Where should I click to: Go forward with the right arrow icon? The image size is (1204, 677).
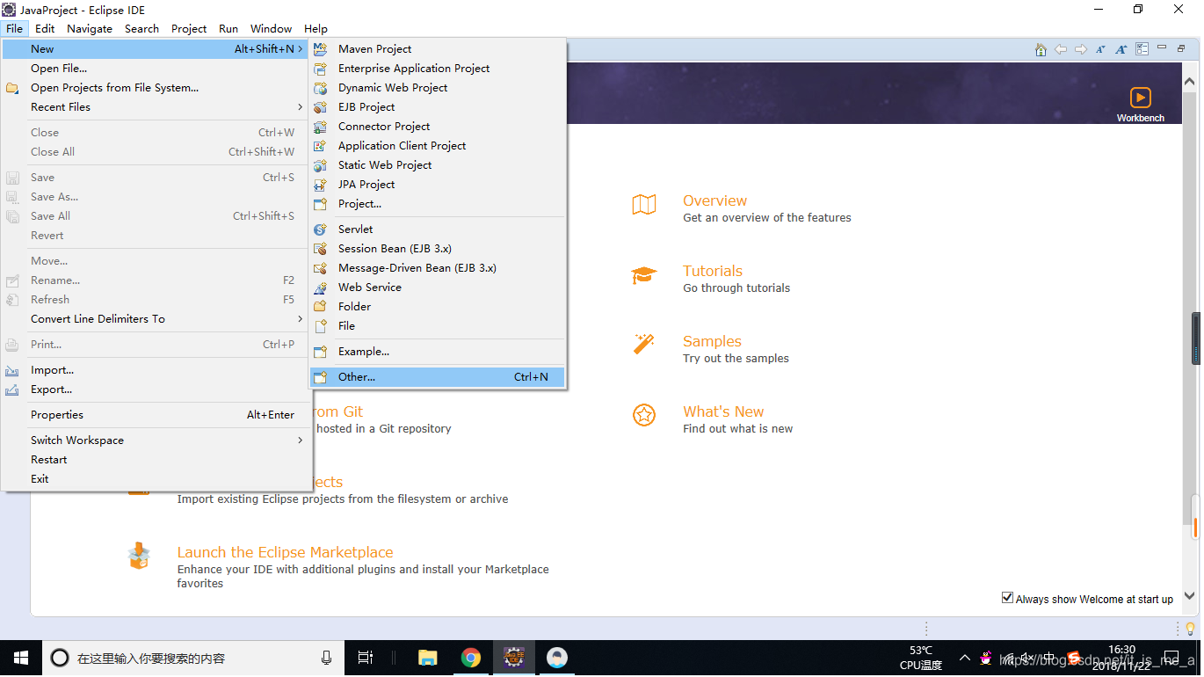pyautogui.click(x=1081, y=49)
